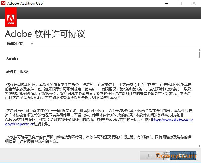Go back with the 上一步 button

click(x=154, y=155)
